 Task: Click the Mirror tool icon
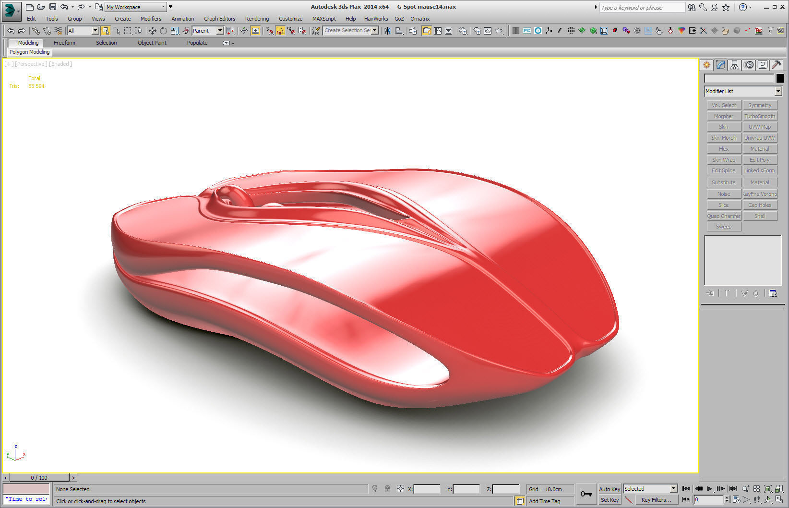point(387,31)
